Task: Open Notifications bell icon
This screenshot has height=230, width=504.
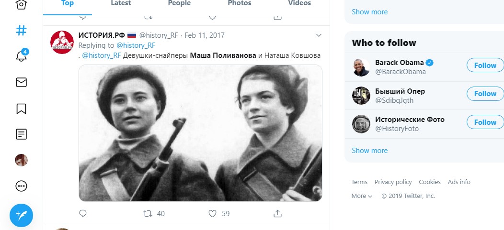Action: pyautogui.click(x=21, y=56)
